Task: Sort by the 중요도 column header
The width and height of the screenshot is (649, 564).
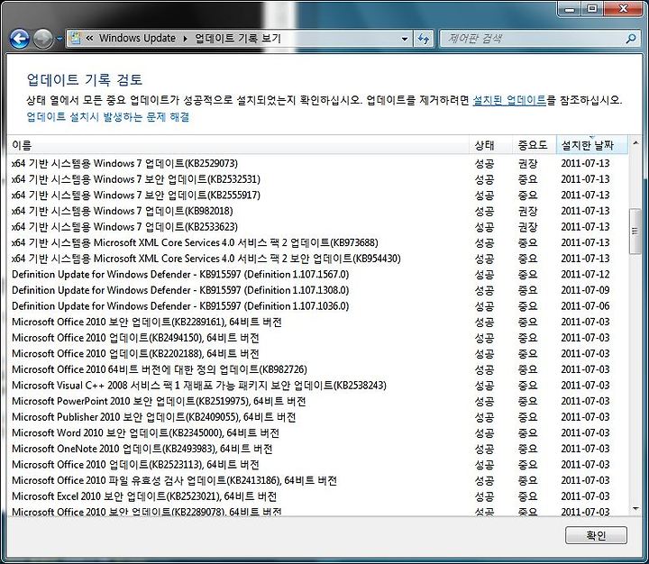Action: tap(535, 145)
